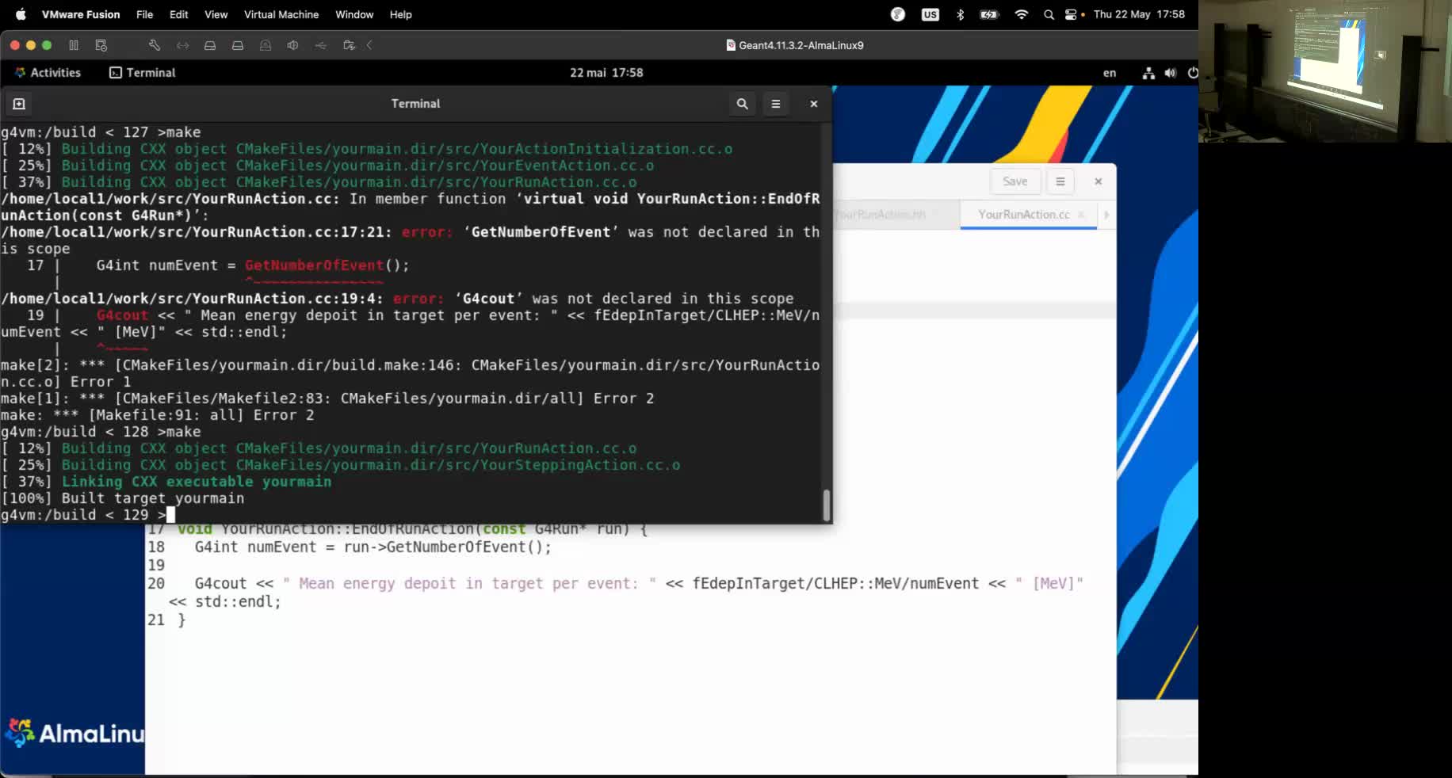Click the VMware snapshot icon
1452x778 pixels.
(x=101, y=45)
